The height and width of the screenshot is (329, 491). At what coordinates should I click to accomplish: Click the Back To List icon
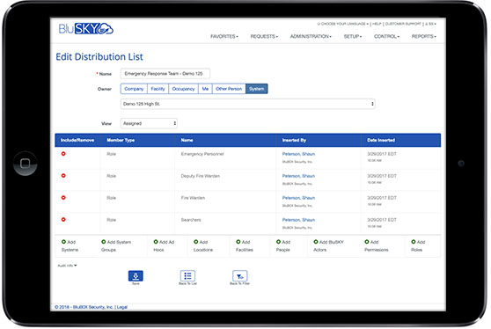tap(187, 276)
